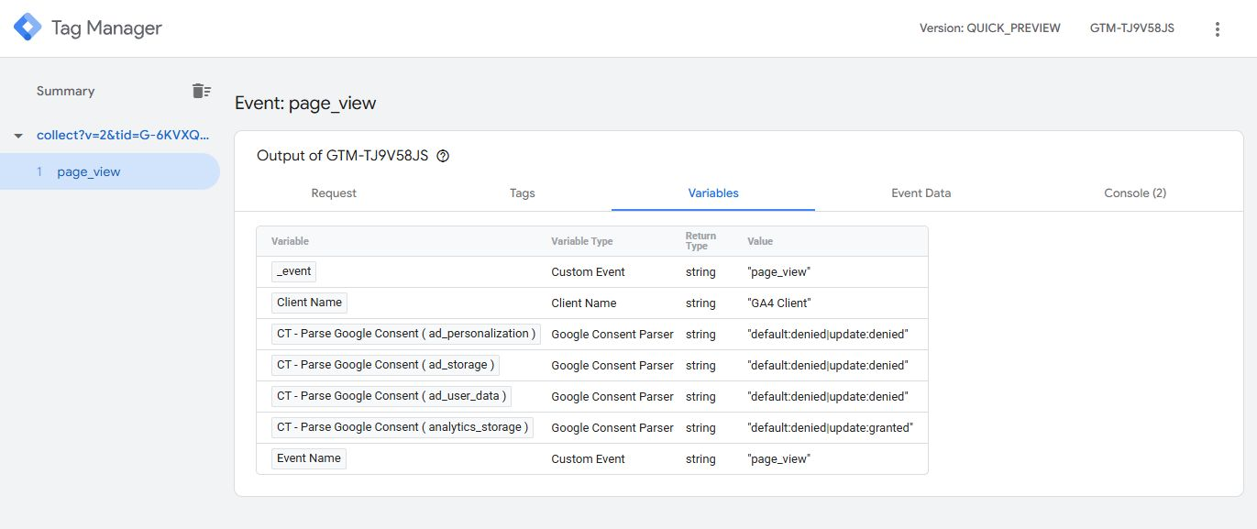The image size is (1257, 529).
Task: Click the Client Name variable chip
Action: click(309, 303)
